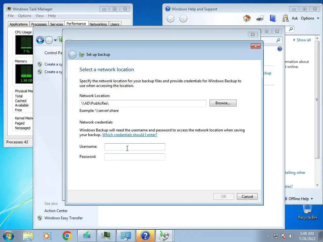323x242 pixels.
Task: Open recent pages dropdown arrow in Control Panel
Action: 55,40
